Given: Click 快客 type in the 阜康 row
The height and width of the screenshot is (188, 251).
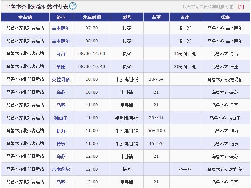Looking at the screenshot, I should pyautogui.click(x=127, y=67).
